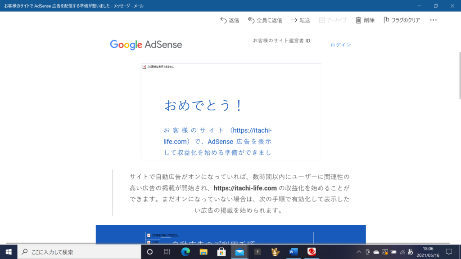Click the tray icon with the orange dot
Viewport: 461px width, 259px height.
(384, 252)
